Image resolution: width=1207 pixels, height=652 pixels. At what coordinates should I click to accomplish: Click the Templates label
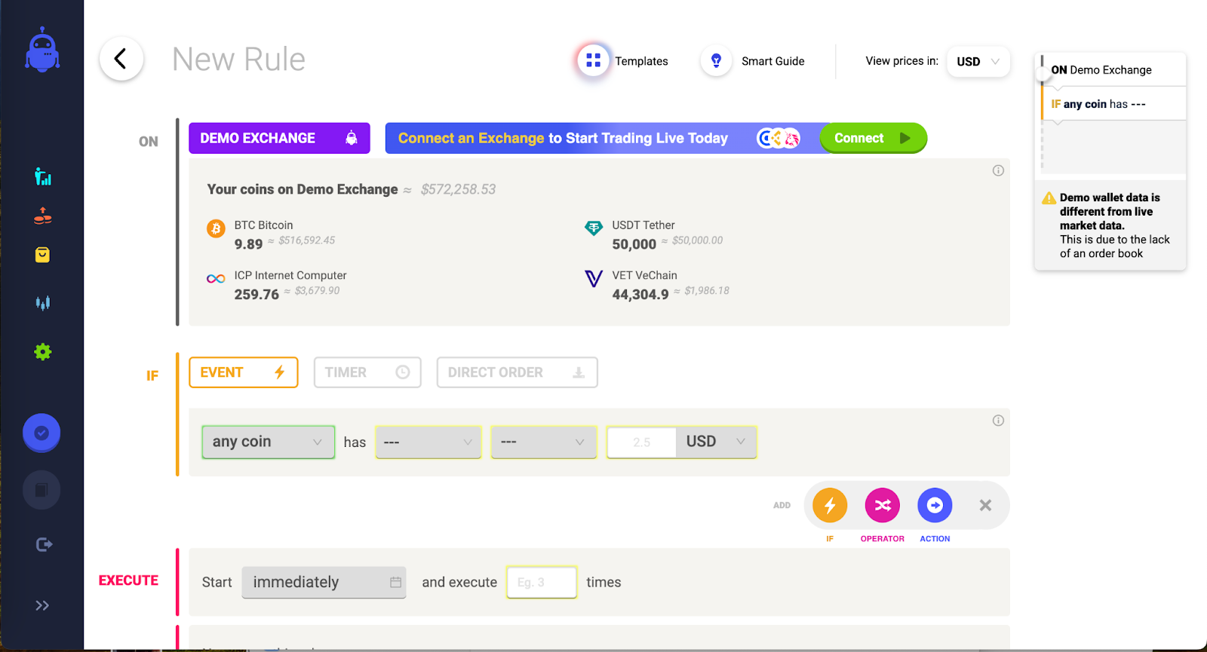(641, 61)
